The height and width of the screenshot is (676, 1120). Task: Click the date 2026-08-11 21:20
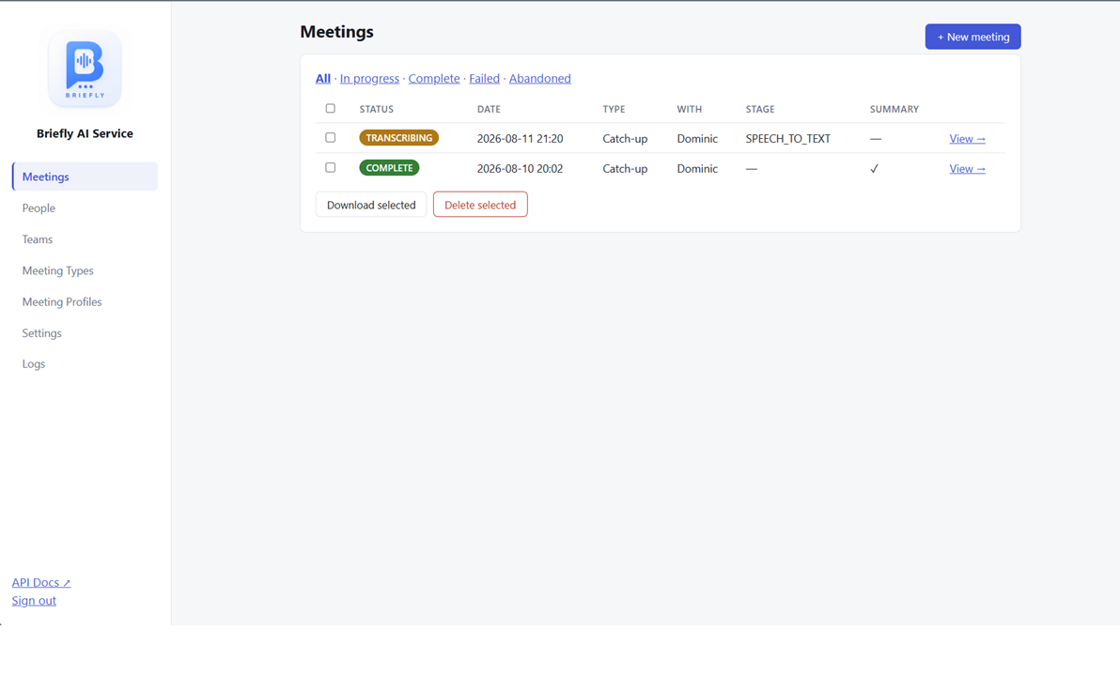[x=520, y=138]
